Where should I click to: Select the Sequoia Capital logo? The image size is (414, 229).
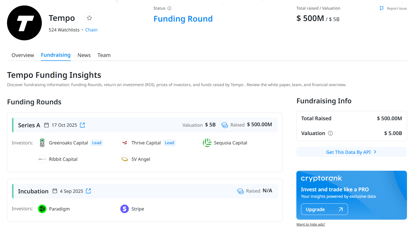tap(207, 143)
